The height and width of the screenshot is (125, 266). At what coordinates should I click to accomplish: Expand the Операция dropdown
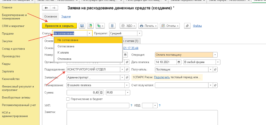pyautogui.click(x=215, y=55)
